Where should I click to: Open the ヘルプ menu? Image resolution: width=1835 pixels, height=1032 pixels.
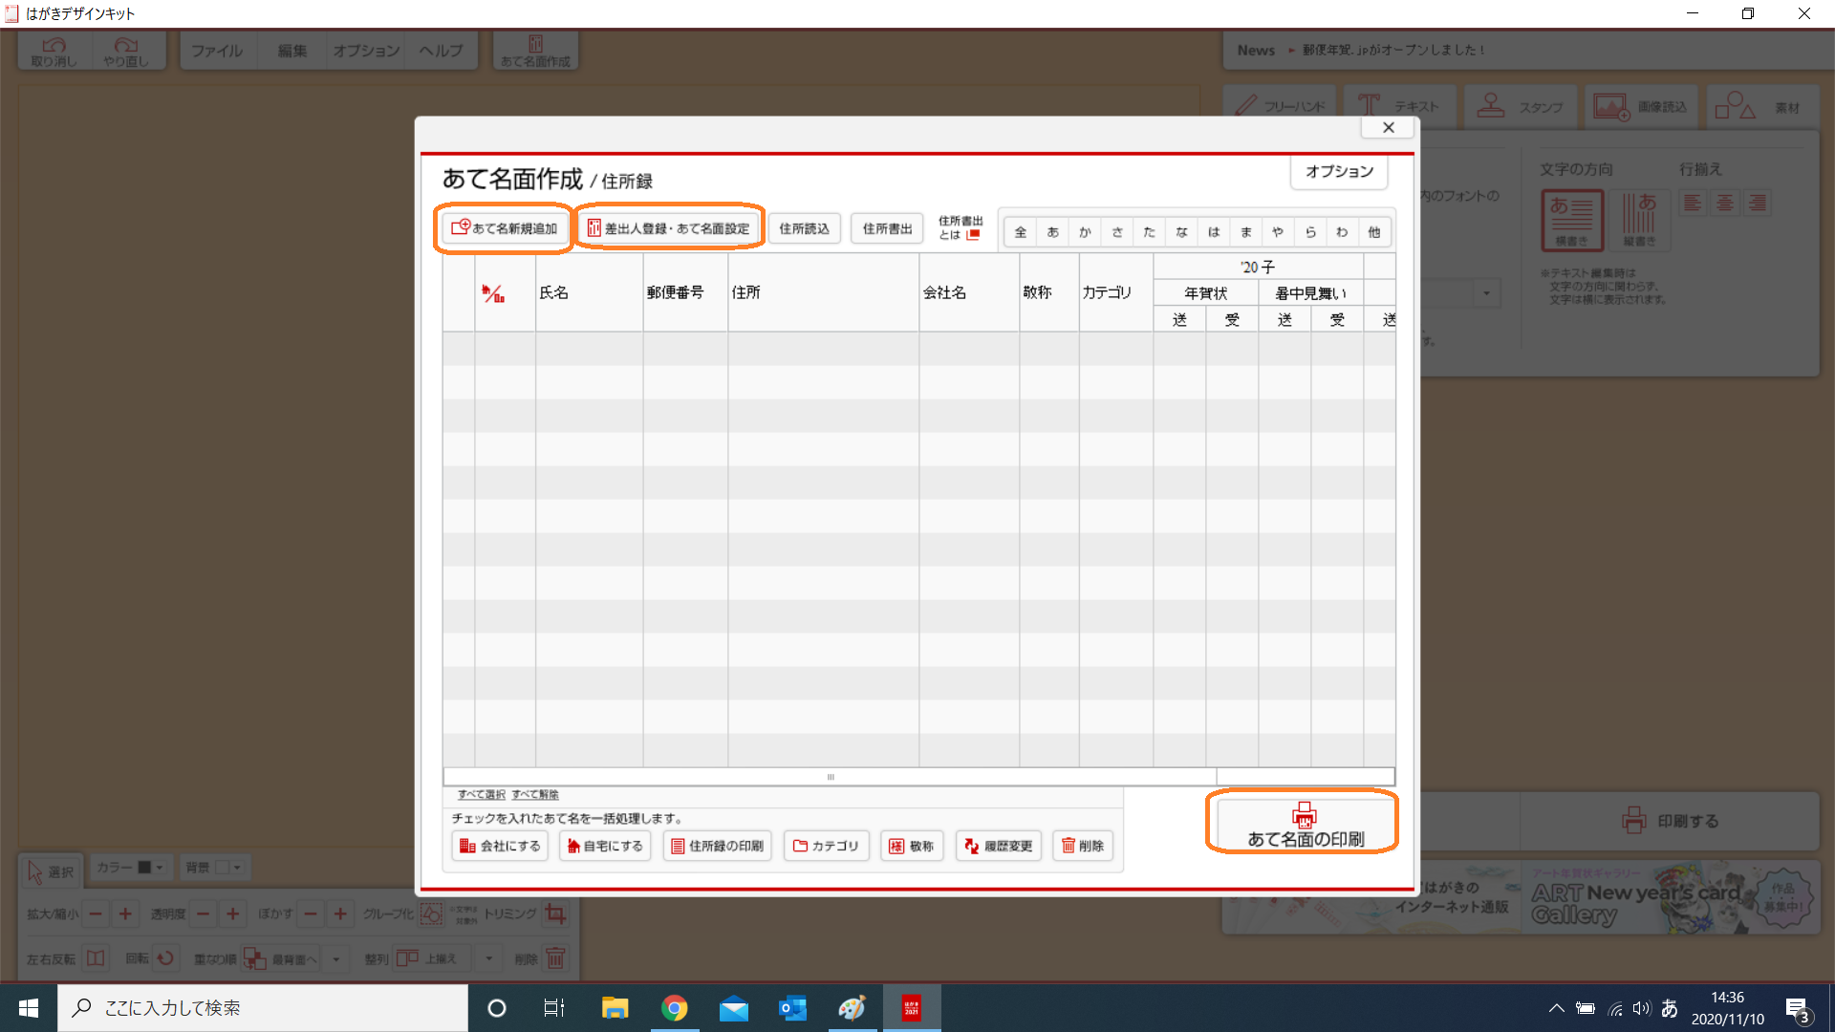click(441, 51)
